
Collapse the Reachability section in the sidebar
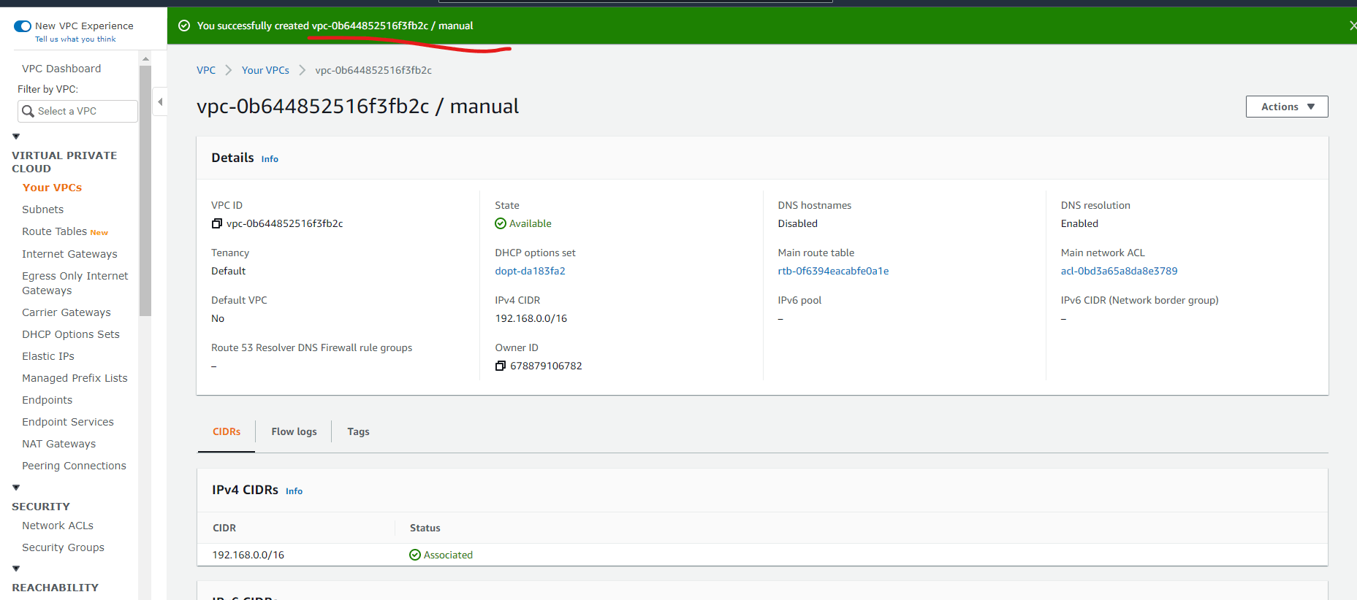tap(16, 569)
